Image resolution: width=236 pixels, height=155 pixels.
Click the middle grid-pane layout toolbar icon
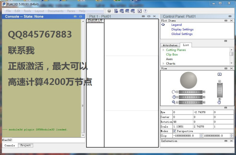pyautogui.click(x=127, y=11)
